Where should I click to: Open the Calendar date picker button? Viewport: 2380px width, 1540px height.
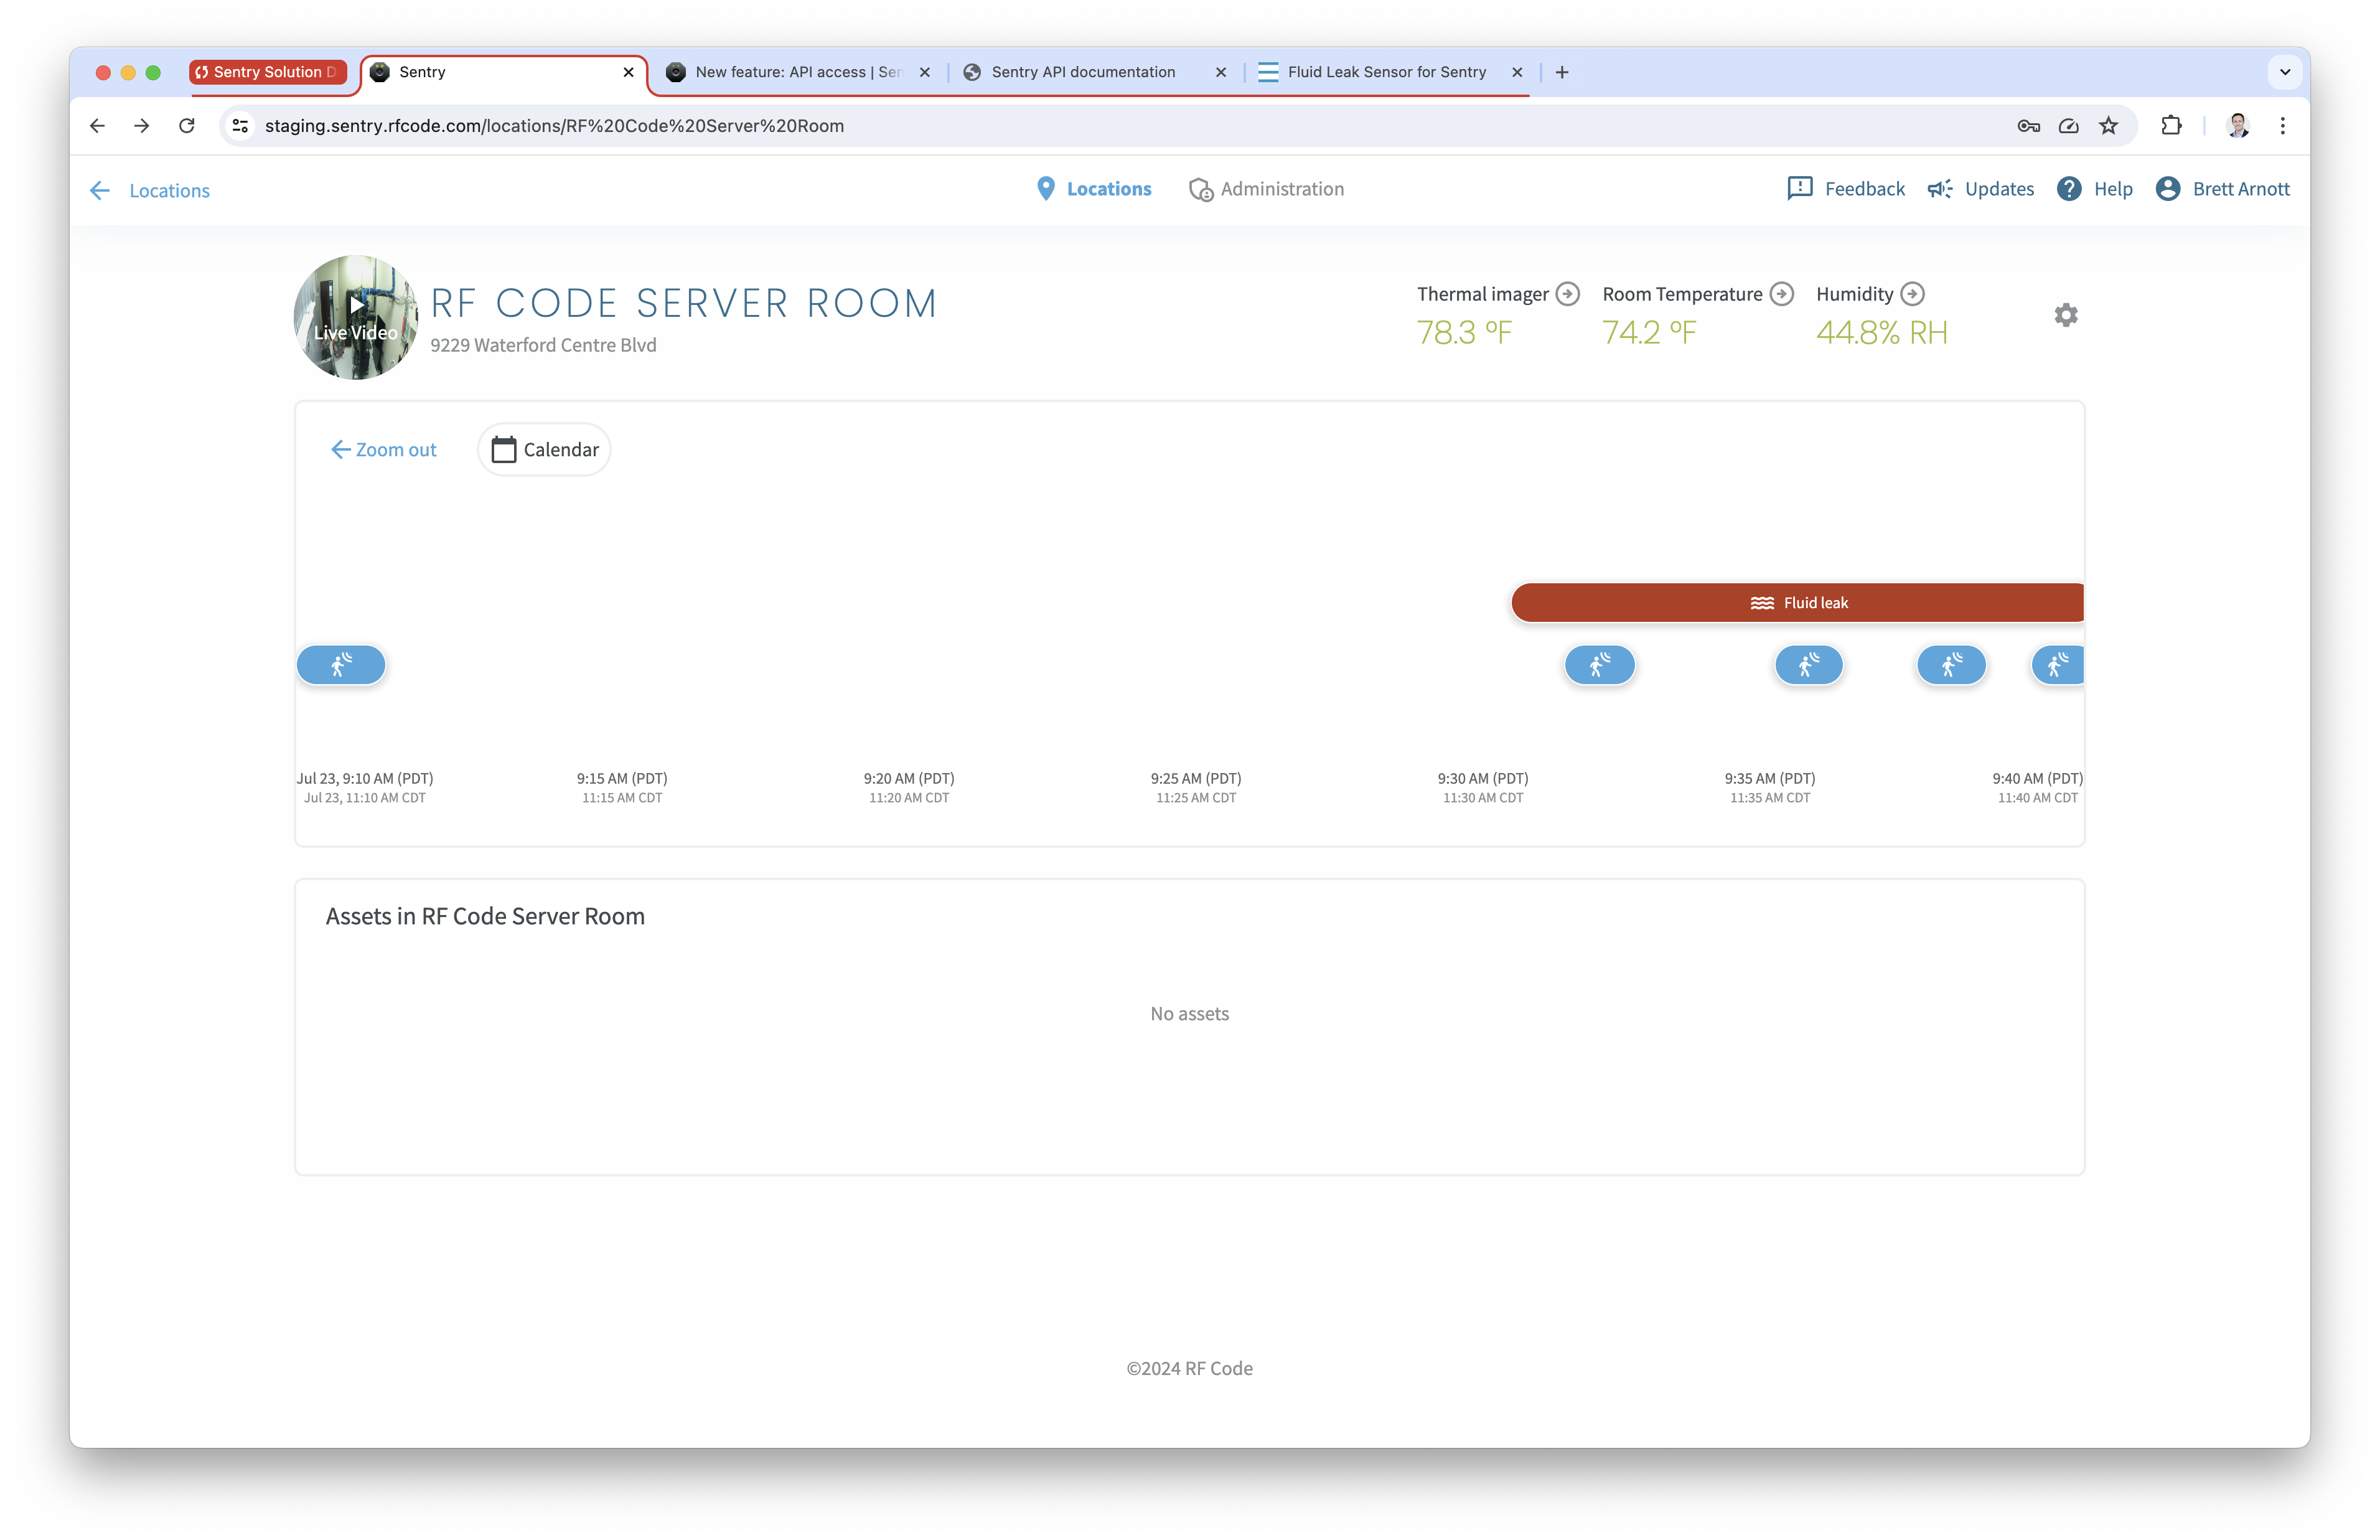tap(544, 450)
